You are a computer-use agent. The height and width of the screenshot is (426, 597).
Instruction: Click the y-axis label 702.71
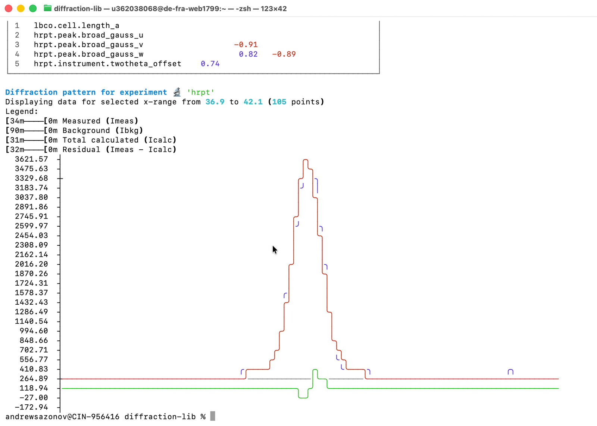pos(34,350)
